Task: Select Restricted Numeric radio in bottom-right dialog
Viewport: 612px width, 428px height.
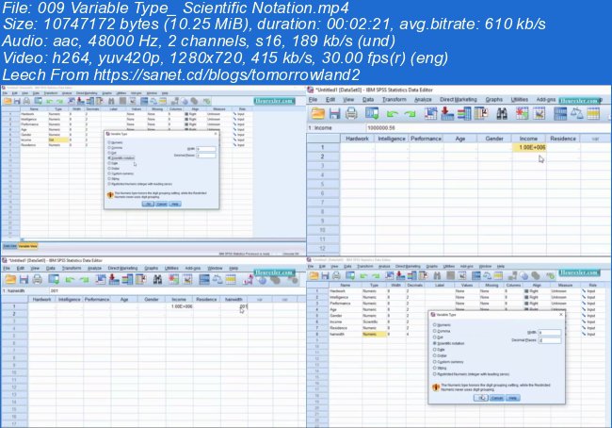Action: [x=434, y=374]
